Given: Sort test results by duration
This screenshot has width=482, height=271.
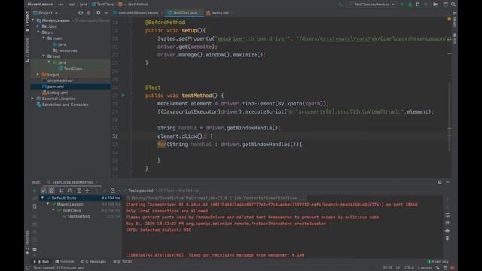Looking at the screenshot, I should click(x=69, y=190).
